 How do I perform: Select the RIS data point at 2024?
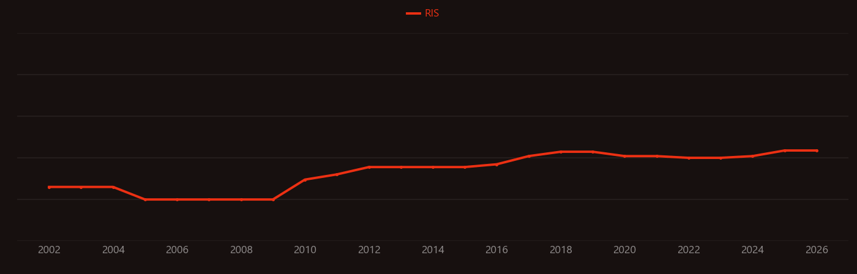point(753,156)
